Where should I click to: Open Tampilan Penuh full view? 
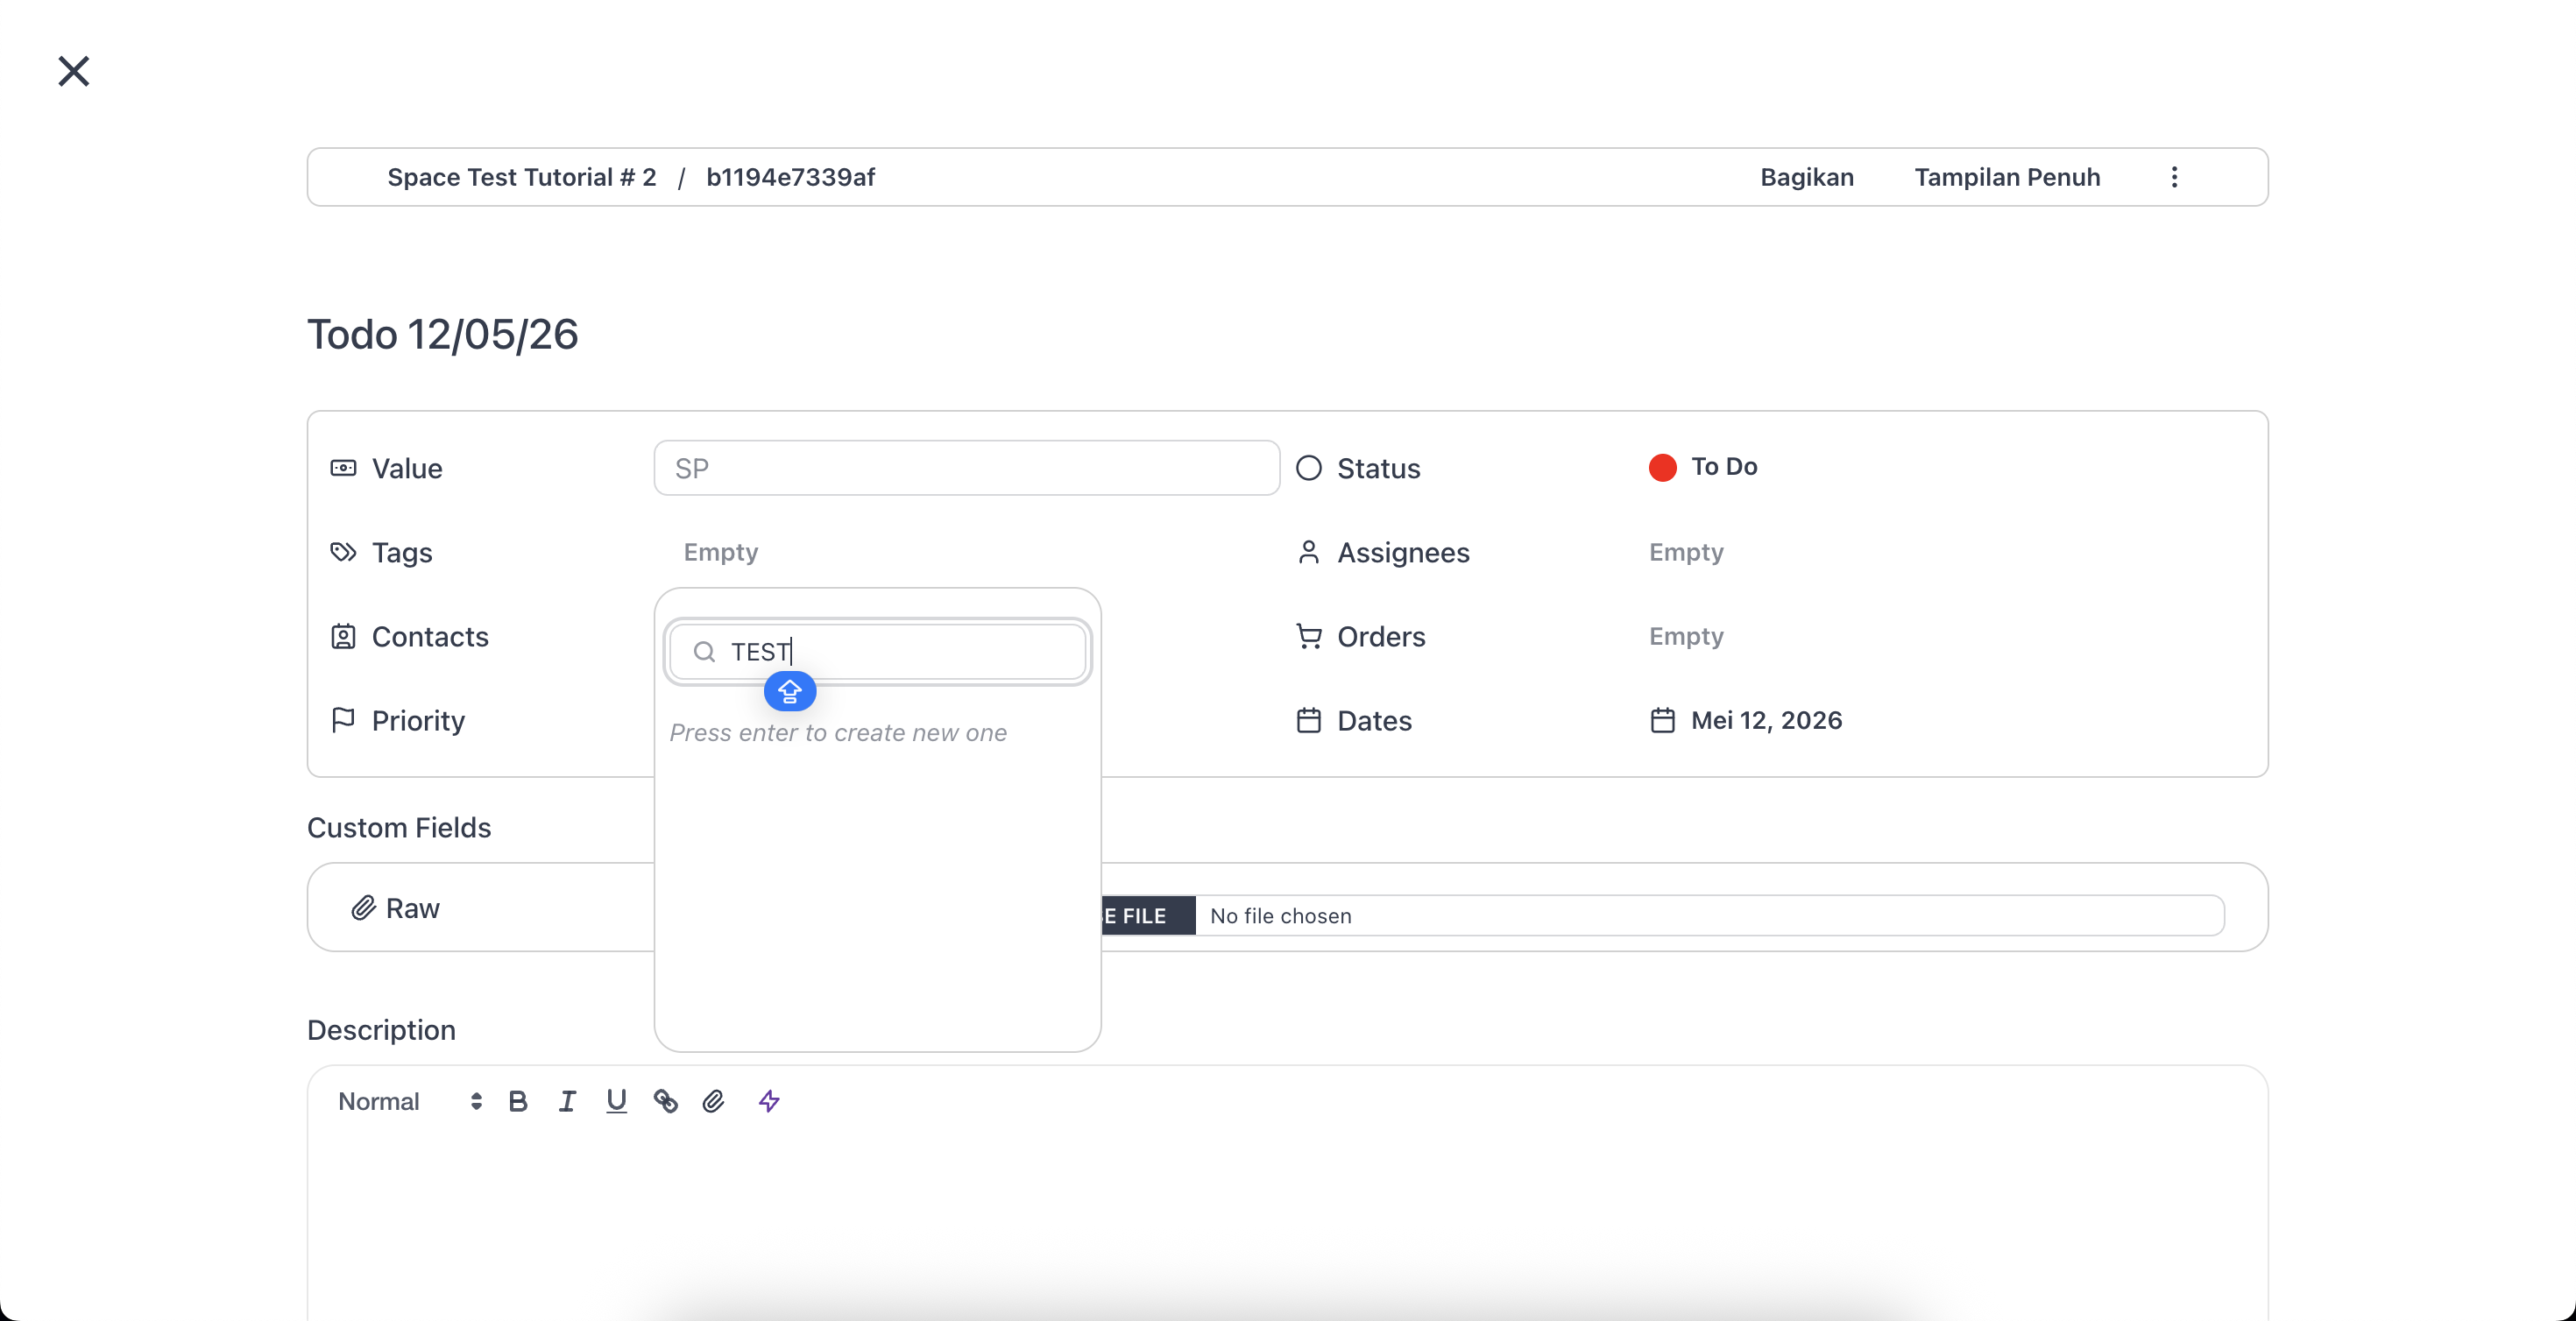click(x=2007, y=177)
